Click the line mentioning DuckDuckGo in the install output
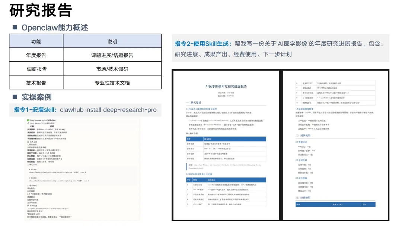Screen dimensions: 402x226 (47, 129)
